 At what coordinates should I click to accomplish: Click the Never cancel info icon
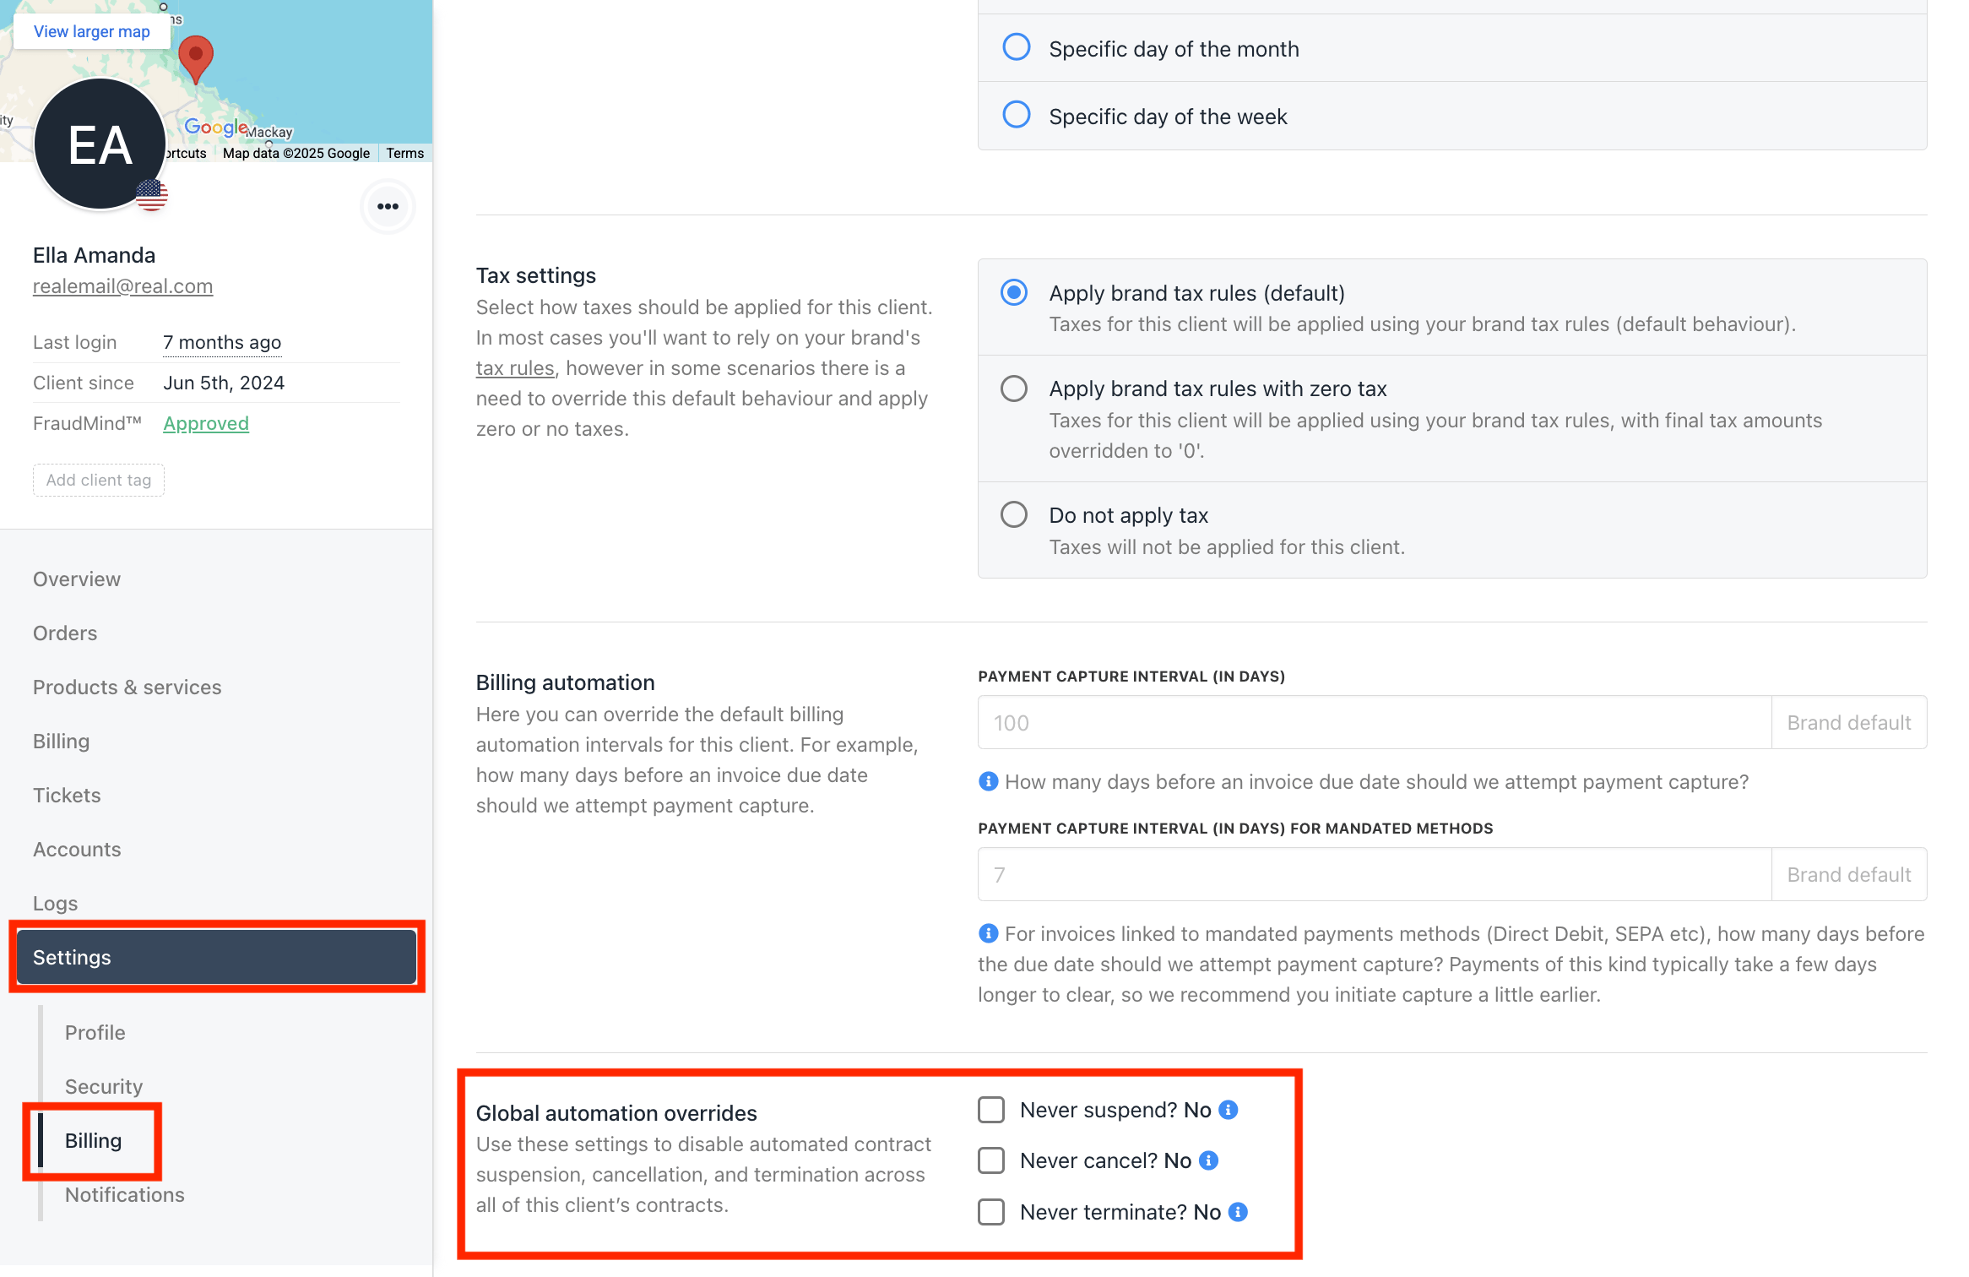[x=1208, y=1160]
